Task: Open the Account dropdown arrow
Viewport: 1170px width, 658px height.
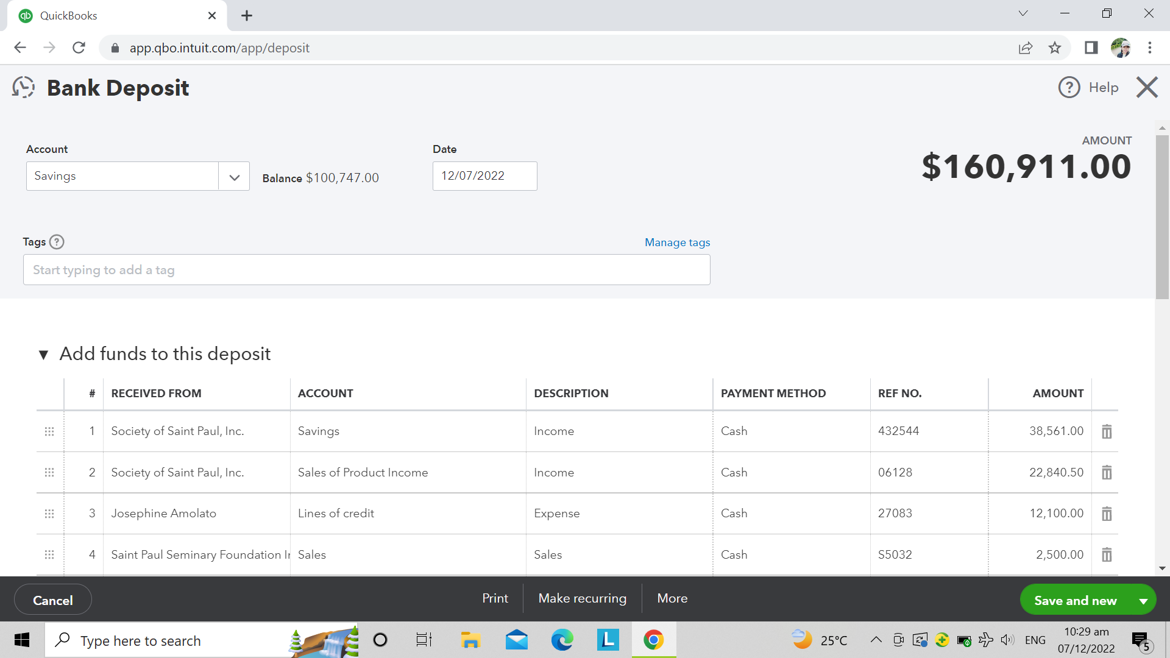Action: coord(235,177)
